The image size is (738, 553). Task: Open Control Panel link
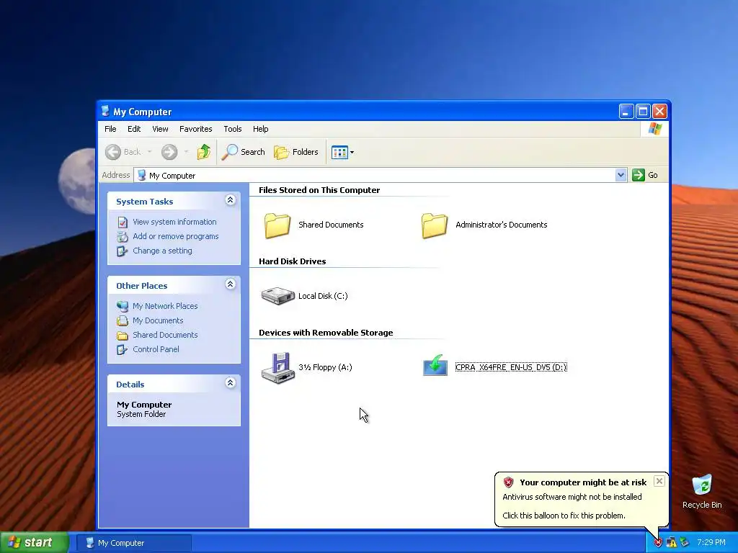[156, 349]
